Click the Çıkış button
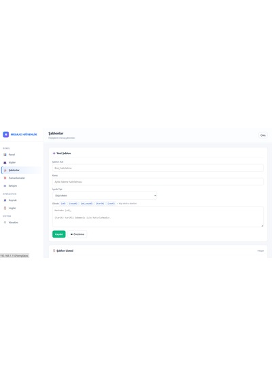 [x=263, y=135]
